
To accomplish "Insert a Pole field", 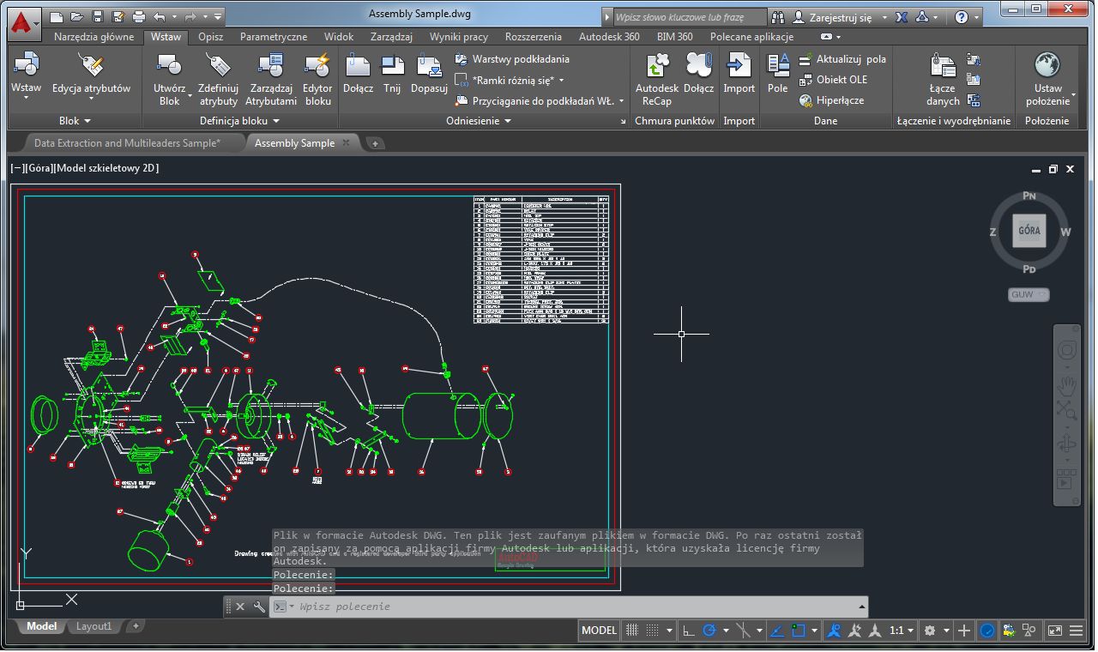I will [x=777, y=74].
